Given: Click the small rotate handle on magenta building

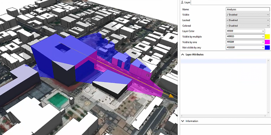Looking at the screenshot, I should [148, 75].
